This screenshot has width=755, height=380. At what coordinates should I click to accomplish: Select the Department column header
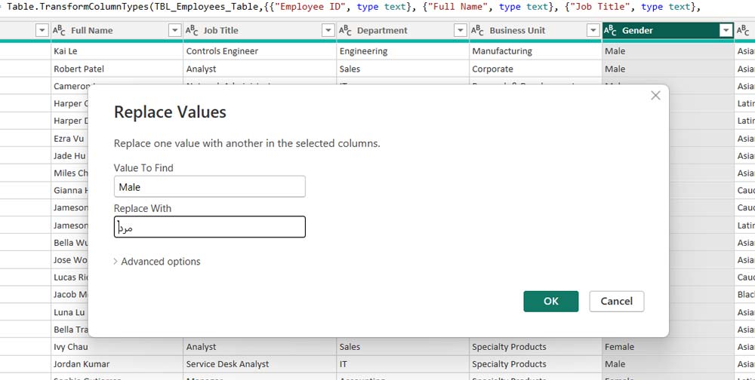(x=403, y=31)
